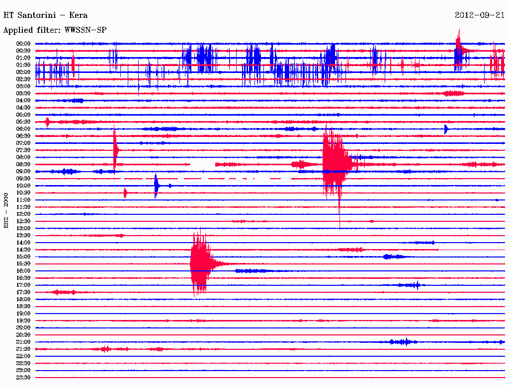The height and width of the screenshot is (387, 509).
Task: Select the 01:00 time label
Action: click(23, 58)
